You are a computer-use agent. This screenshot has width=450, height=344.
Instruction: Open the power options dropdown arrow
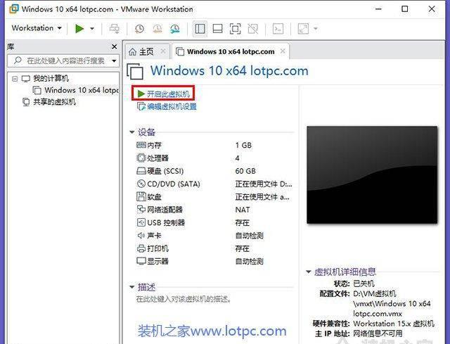(92, 28)
